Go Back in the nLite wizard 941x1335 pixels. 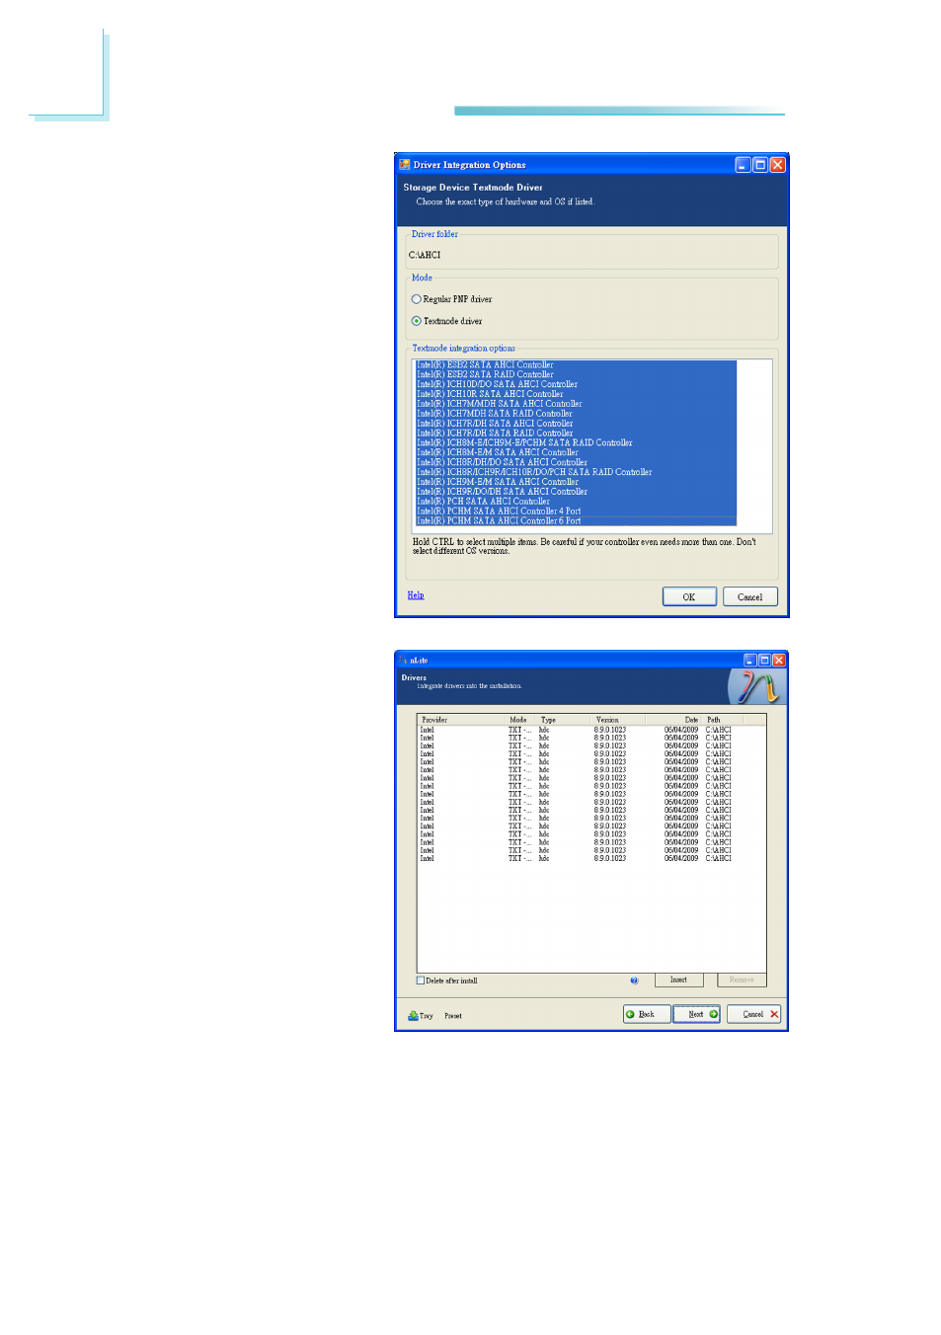(x=647, y=1014)
